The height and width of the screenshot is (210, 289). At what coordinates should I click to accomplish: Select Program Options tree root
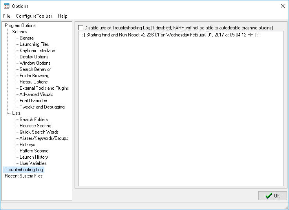[x=20, y=25]
